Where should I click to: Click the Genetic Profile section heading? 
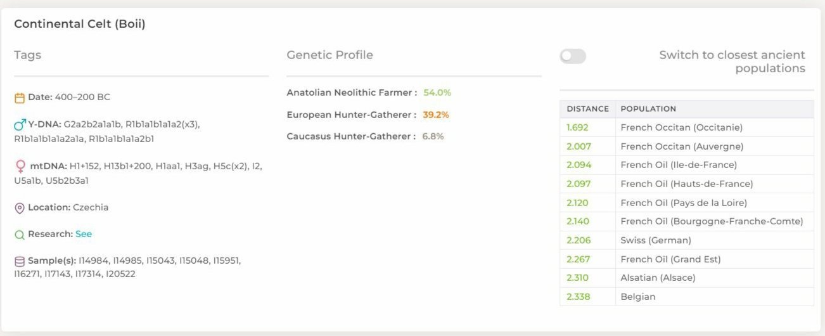coord(329,55)
